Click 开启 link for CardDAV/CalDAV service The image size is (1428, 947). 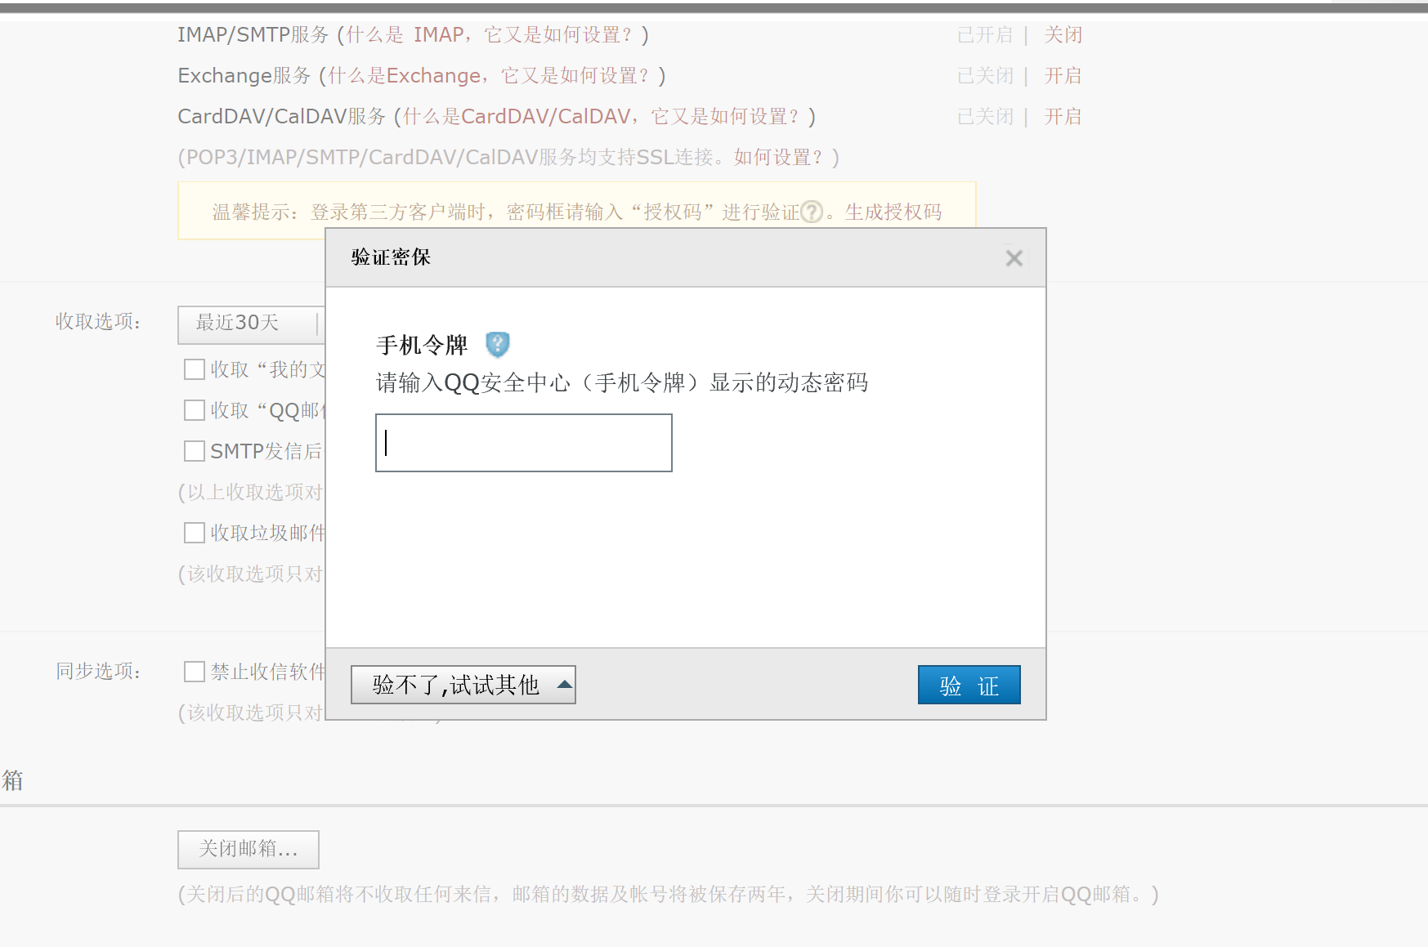(1063, 117)
